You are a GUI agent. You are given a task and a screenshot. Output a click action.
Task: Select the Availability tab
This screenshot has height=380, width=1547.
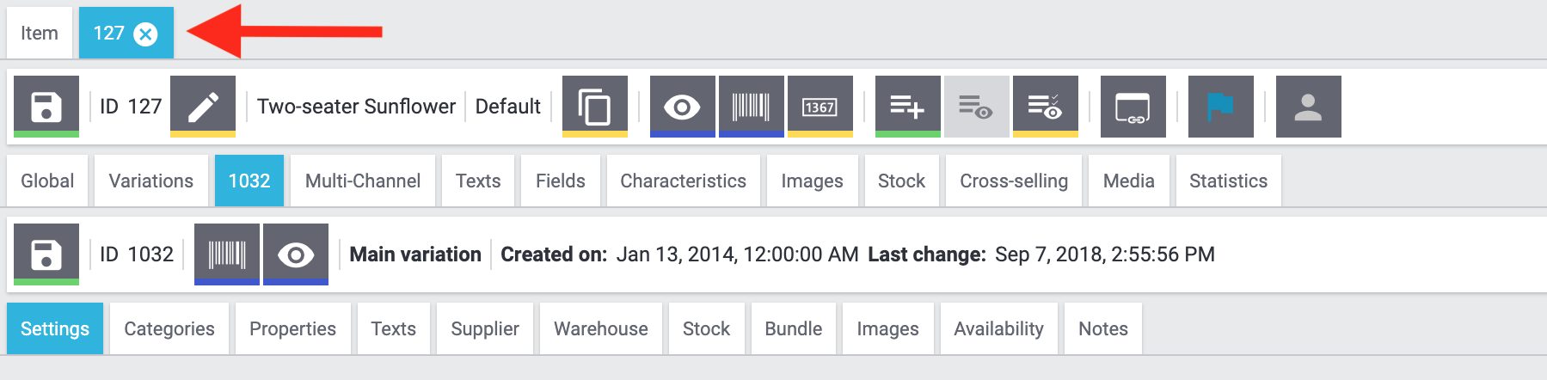coord(998,328)
